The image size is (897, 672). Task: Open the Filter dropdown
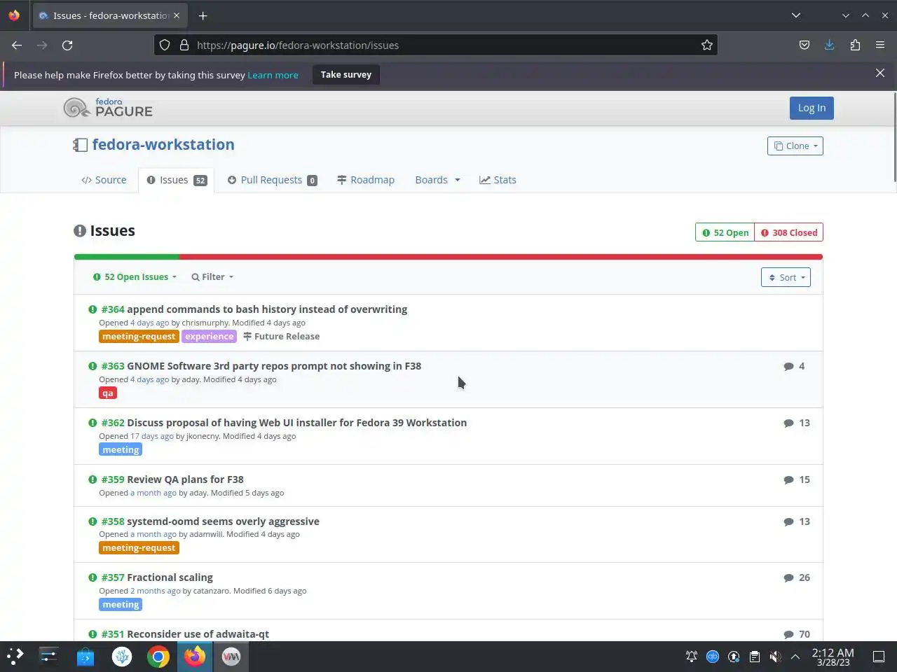[212, 277]
